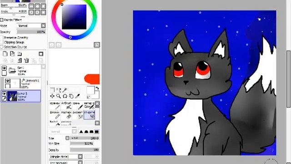Click the Density slider
Viewport: 291px width, 164px height.
[x=85, y=150]
